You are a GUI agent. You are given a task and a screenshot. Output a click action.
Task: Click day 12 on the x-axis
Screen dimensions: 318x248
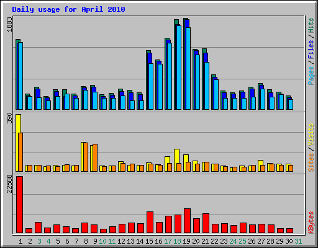121,241
